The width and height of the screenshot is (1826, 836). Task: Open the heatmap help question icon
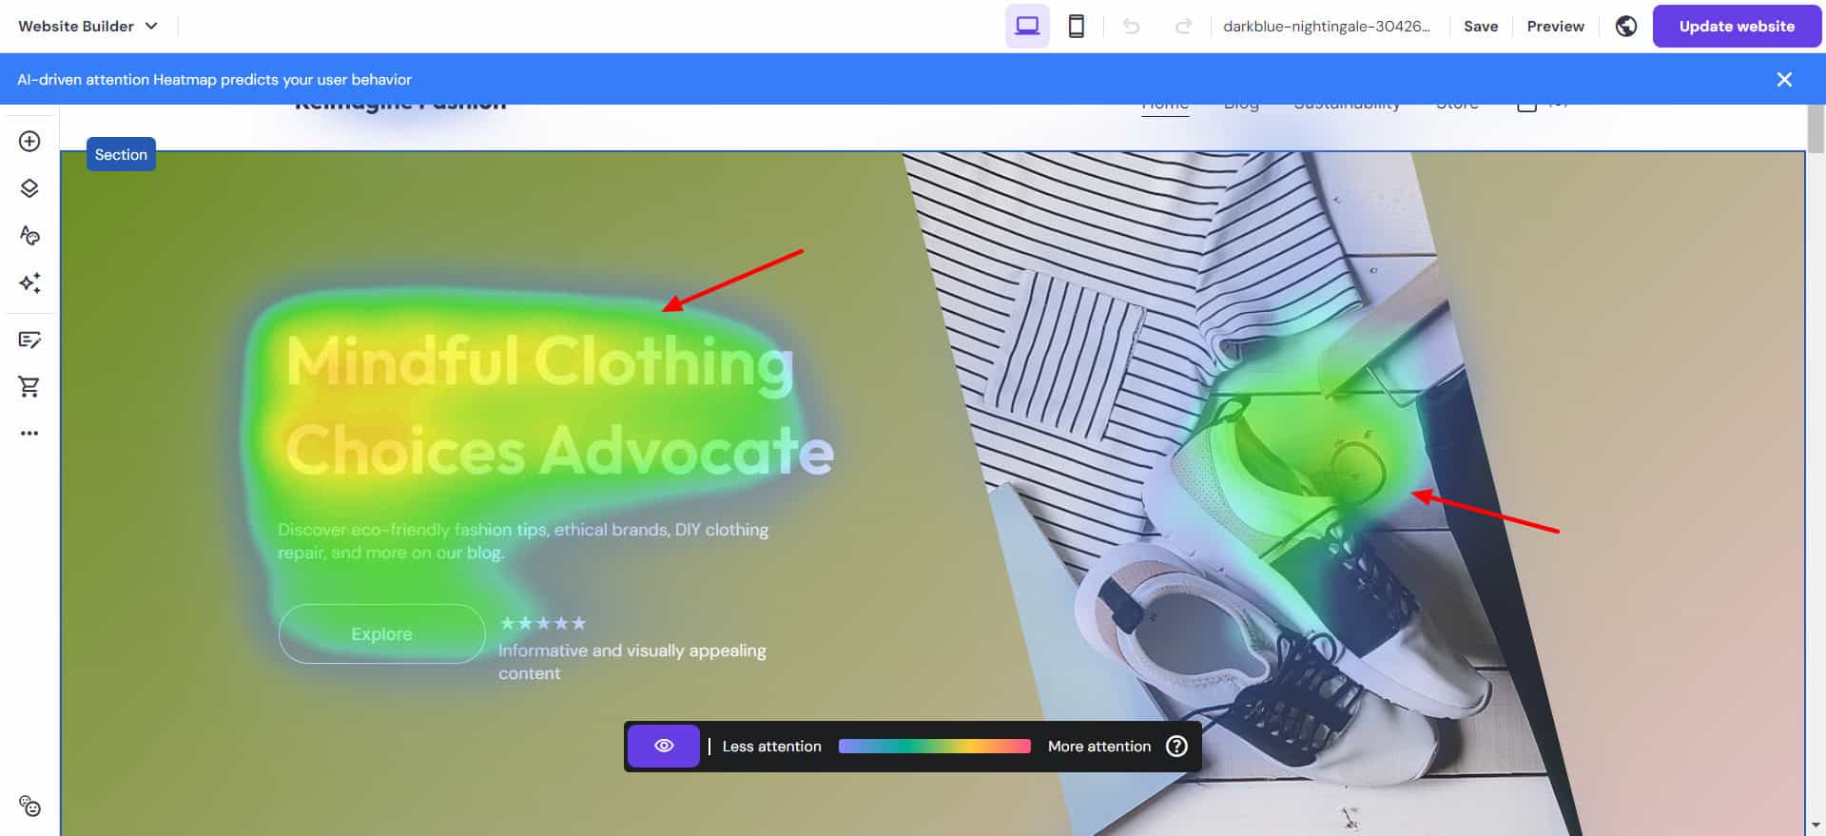[1176, 747]
